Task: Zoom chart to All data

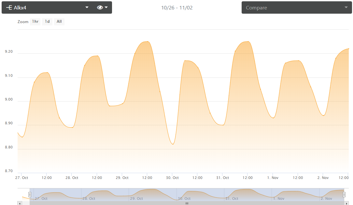Action: 59,22
